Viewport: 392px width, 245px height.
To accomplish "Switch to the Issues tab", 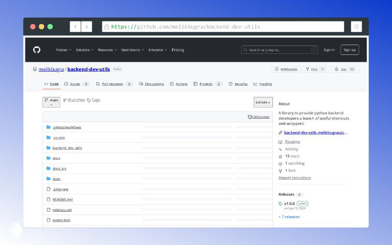I will pyautogui.click(x=74, y=84).
